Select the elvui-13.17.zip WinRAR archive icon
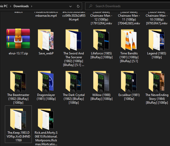This screenshot has width=170, height=146. point(18,38)
